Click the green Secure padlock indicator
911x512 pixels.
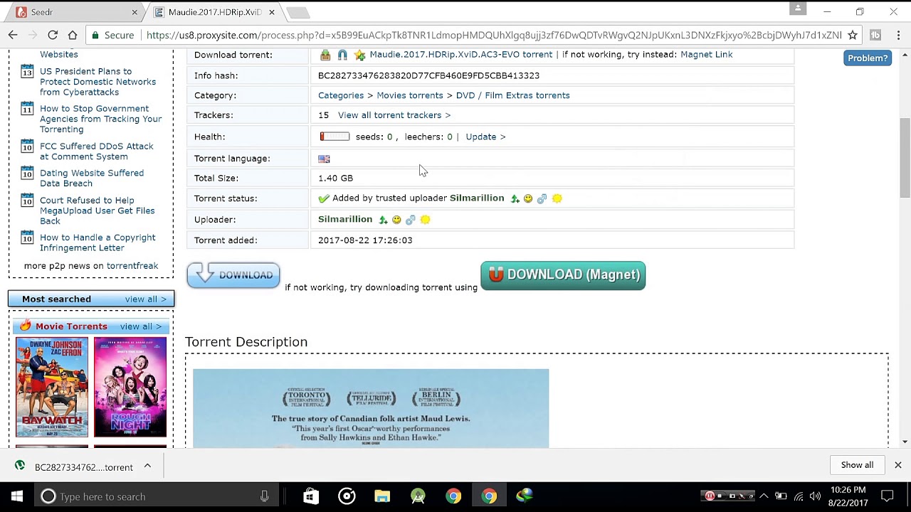pos(112,35)
